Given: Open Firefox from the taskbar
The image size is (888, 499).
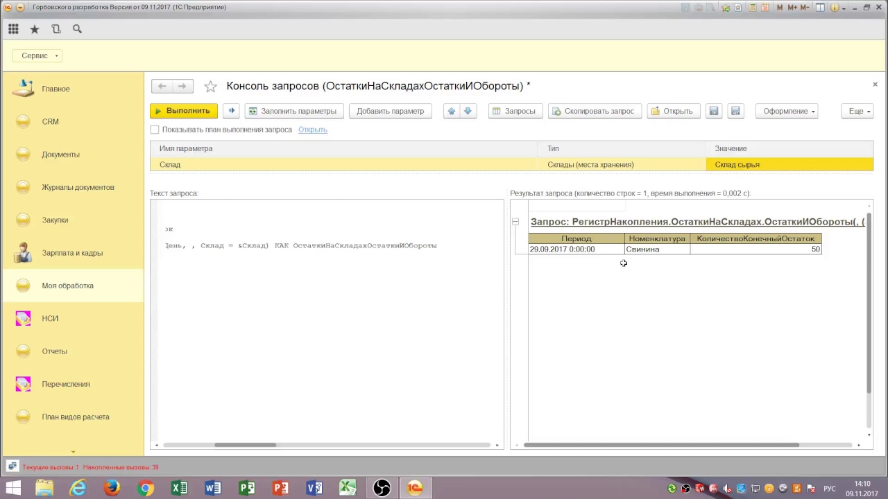Looking at the screenshot, I should point(112,488).
